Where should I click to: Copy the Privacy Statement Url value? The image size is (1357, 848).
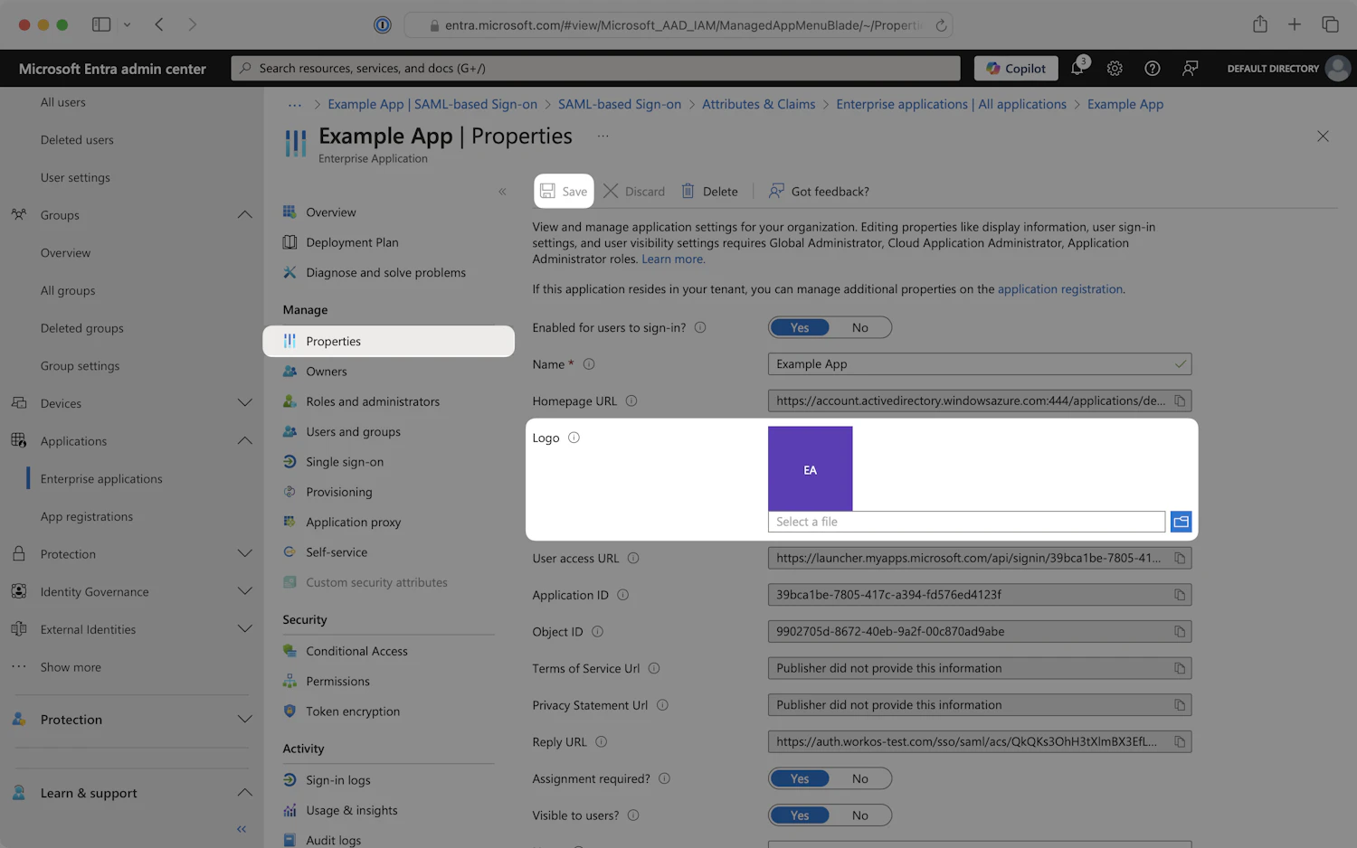coord(1180,705)
